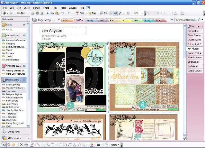The height and width of the screenshot is (148, 205).
Task: Click the Unfiled Notes button
Action: [x=15, y=132]
